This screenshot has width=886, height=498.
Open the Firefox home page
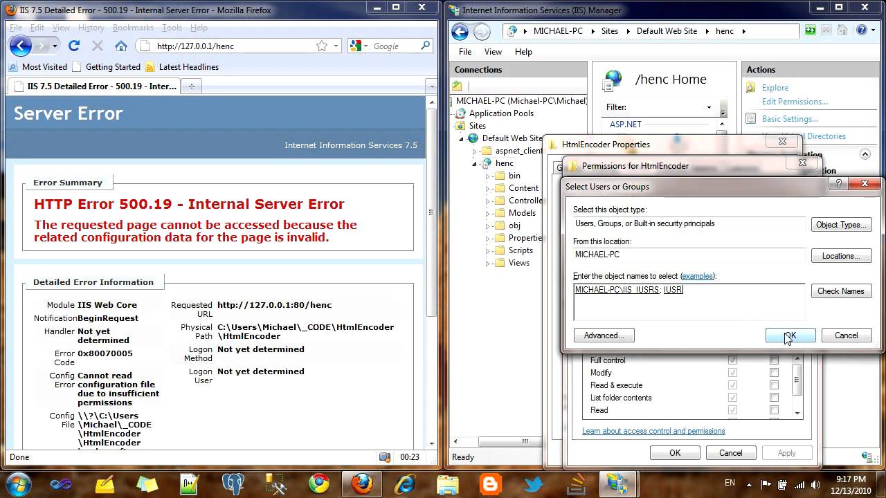[x=121, y=46]
